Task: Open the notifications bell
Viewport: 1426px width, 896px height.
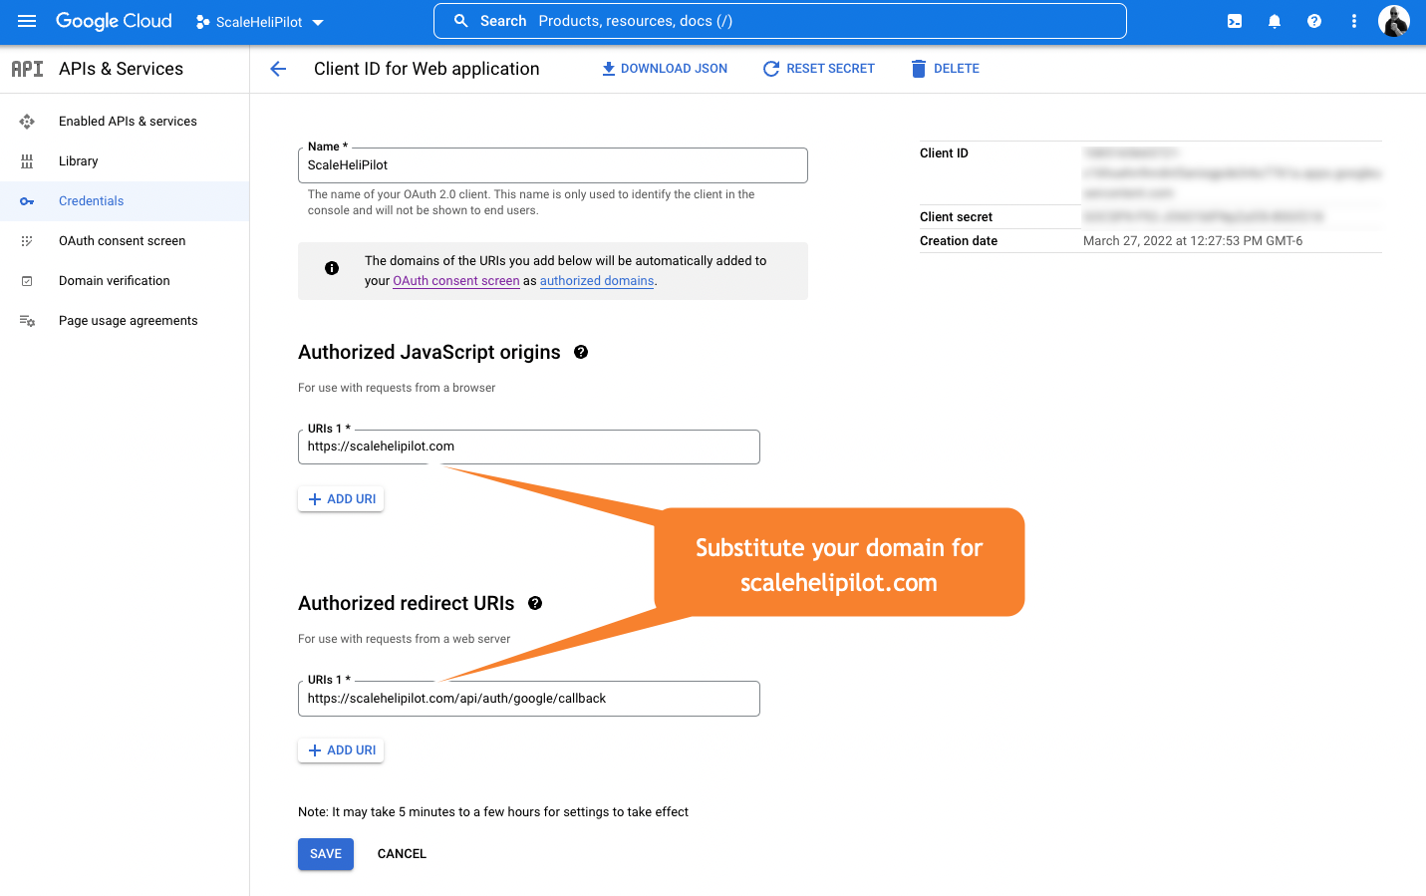Action: pos(1275,21)
